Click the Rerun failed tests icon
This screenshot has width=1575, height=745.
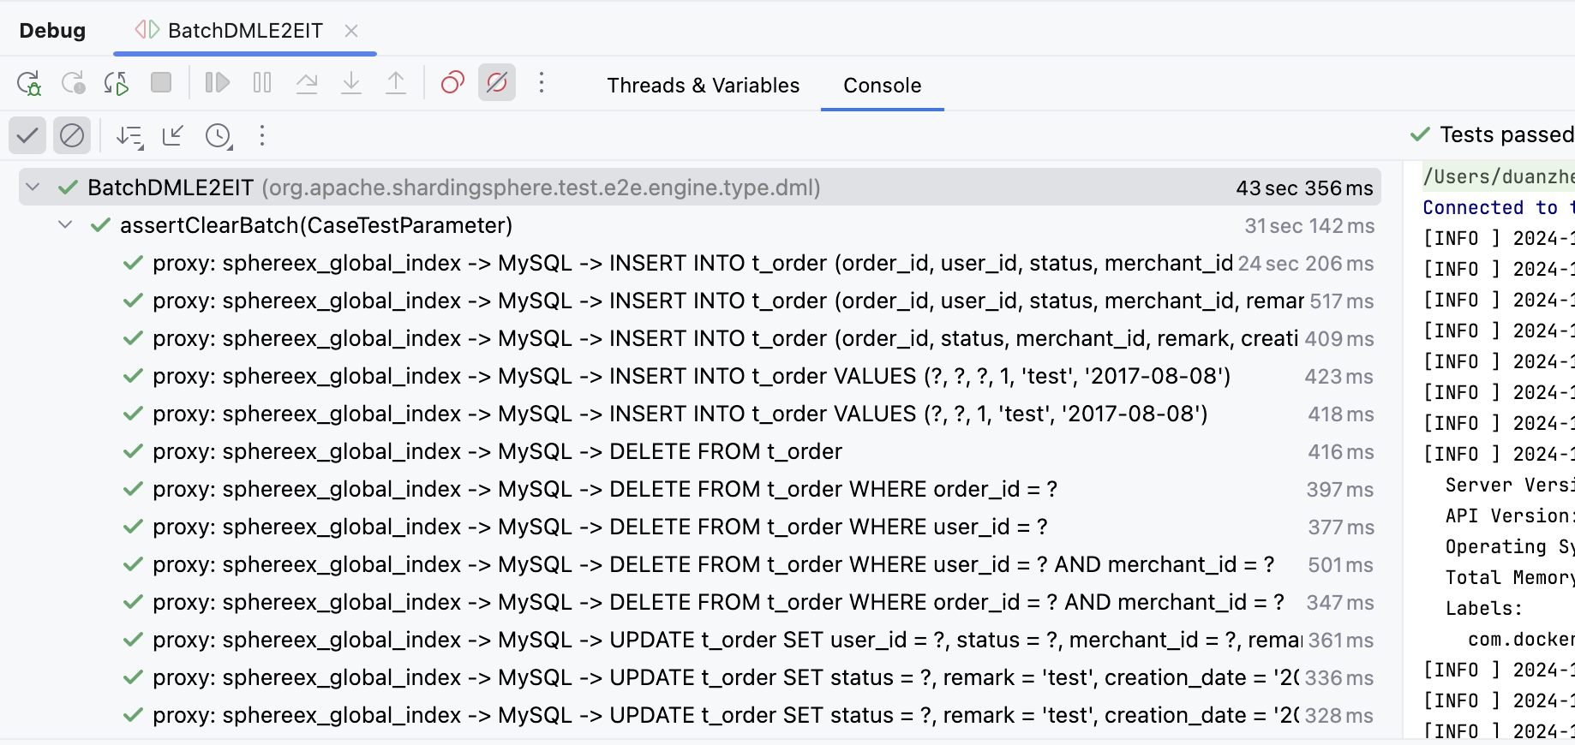click(73, 83)
